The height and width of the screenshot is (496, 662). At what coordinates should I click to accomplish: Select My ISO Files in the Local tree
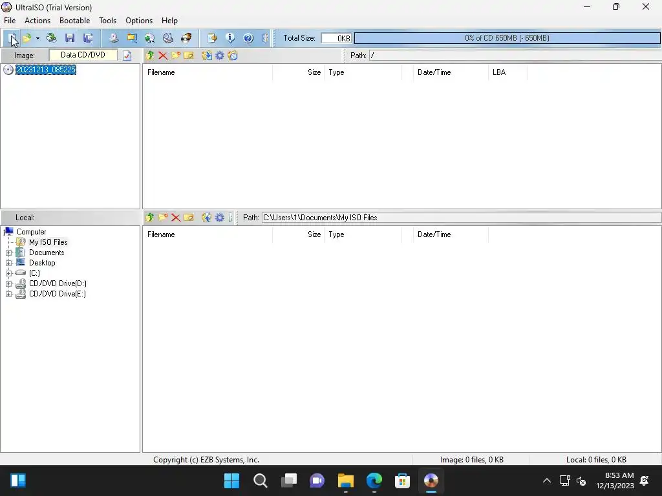tap(48, 242)
